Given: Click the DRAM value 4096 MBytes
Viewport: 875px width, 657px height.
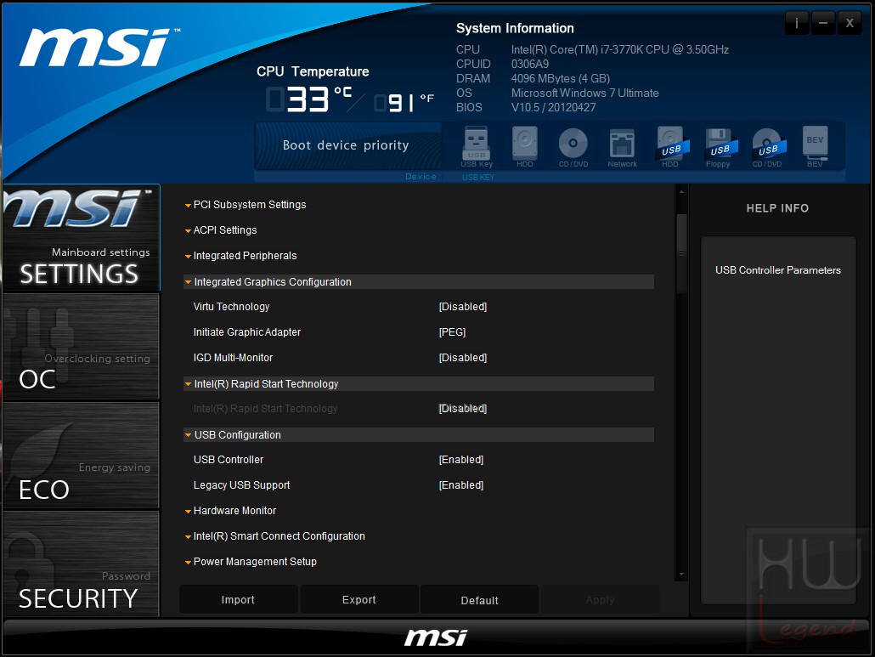Looking at the screenshot, I should 561,79.
